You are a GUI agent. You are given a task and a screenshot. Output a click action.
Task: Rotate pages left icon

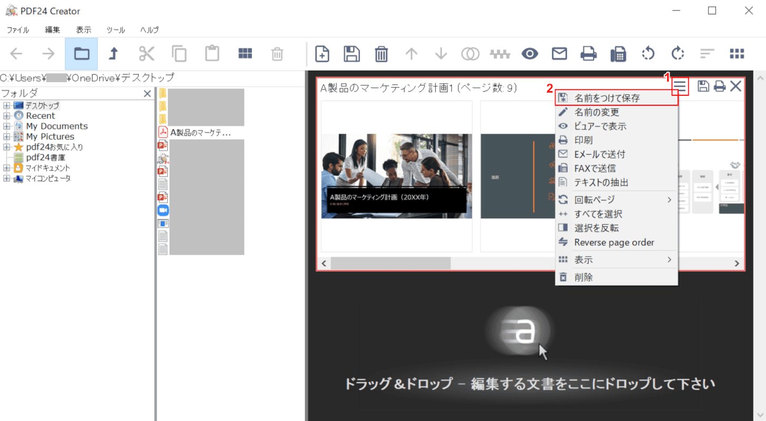pos(648,54)
